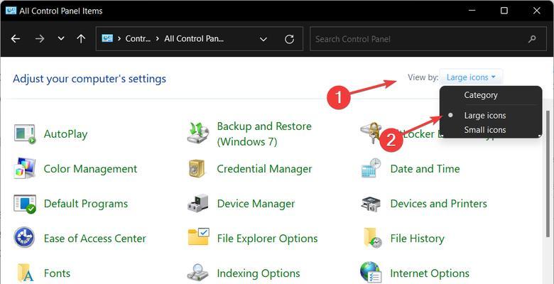Screen dimensions: 554x284
Task: Click the Ease of Access Center link
Action: click(94, 239)
